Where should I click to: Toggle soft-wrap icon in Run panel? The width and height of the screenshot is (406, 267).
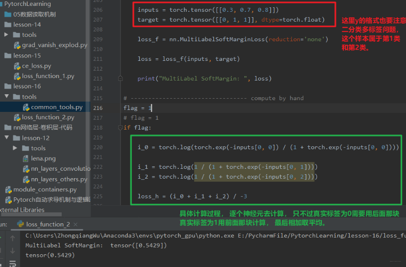[x=12, y=263]
